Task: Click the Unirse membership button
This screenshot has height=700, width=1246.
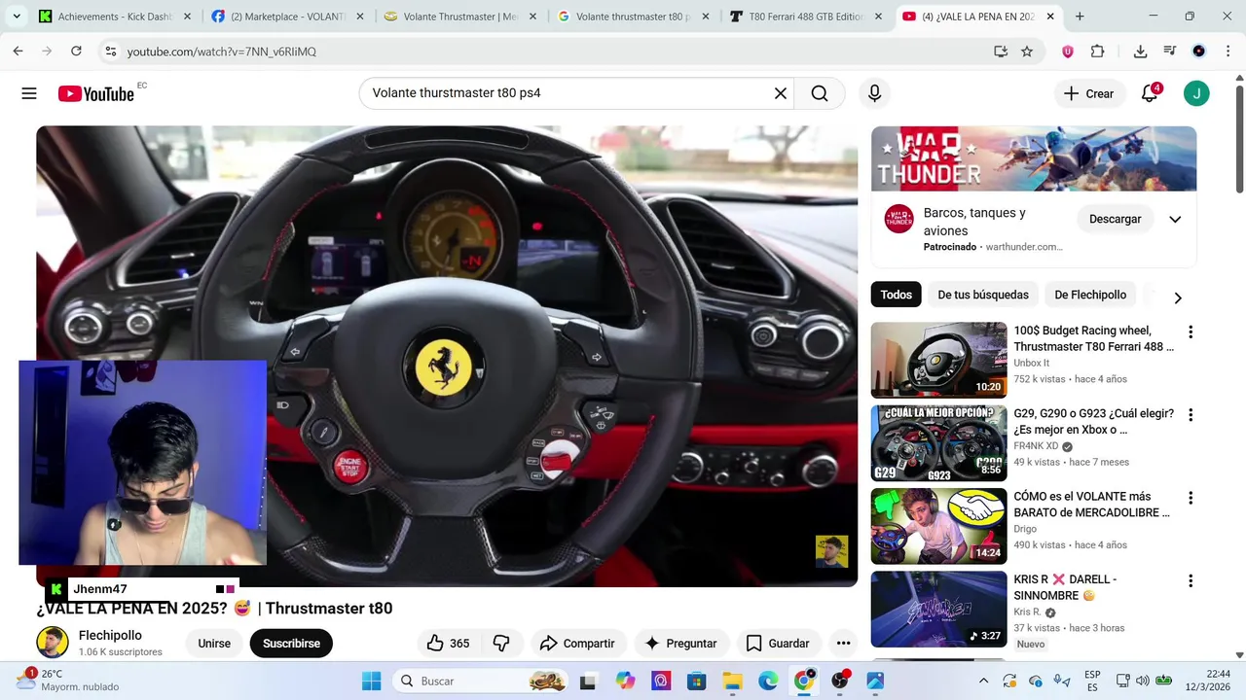Action: [x=214, y=643]
